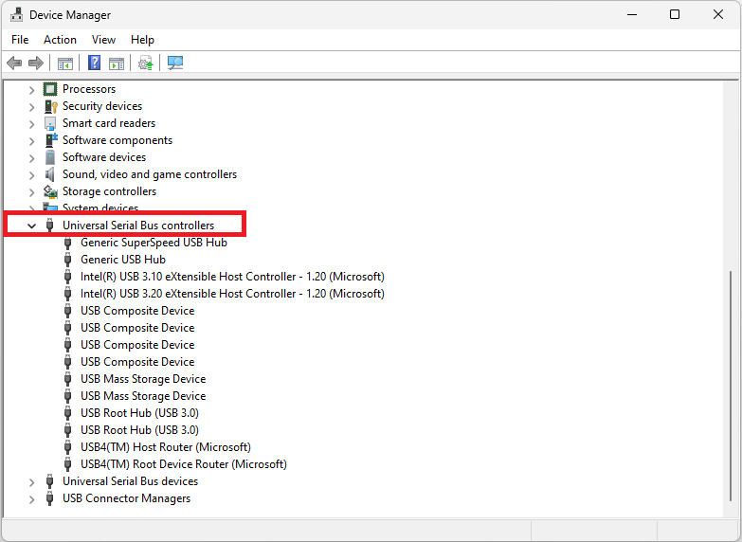Expand the Software devices category
This screenshot has height=542, width=742.
[31, 157]
